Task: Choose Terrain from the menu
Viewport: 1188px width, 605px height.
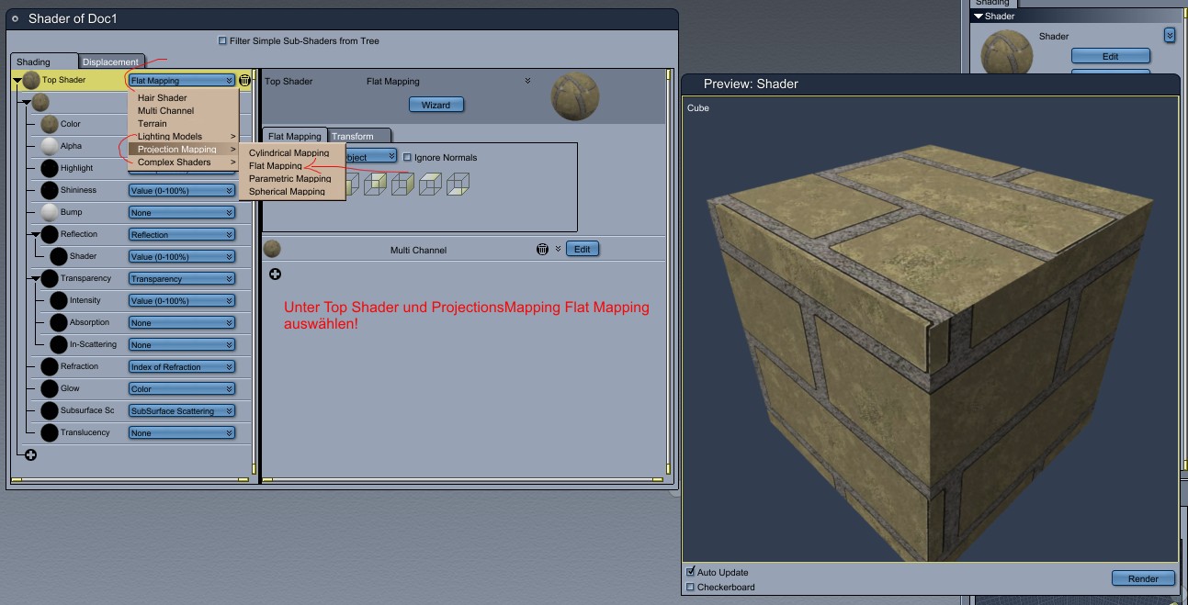Action: tap(153, 123)
